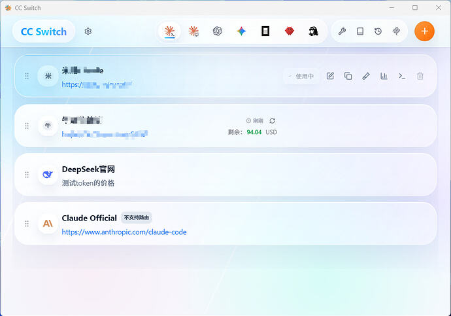Open the book icon in the toolbar
The image size is (451, 316).
coord(360,31)
